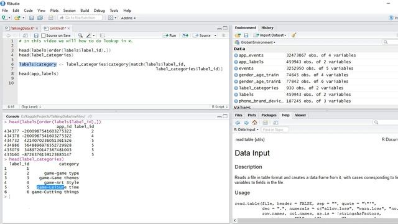Clear workspace objects with broom icon
398x224 pixels.
click(294, 35)
